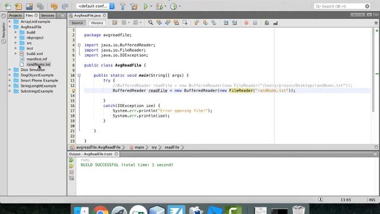Open the Debug Project dropdown arrow

165,7
